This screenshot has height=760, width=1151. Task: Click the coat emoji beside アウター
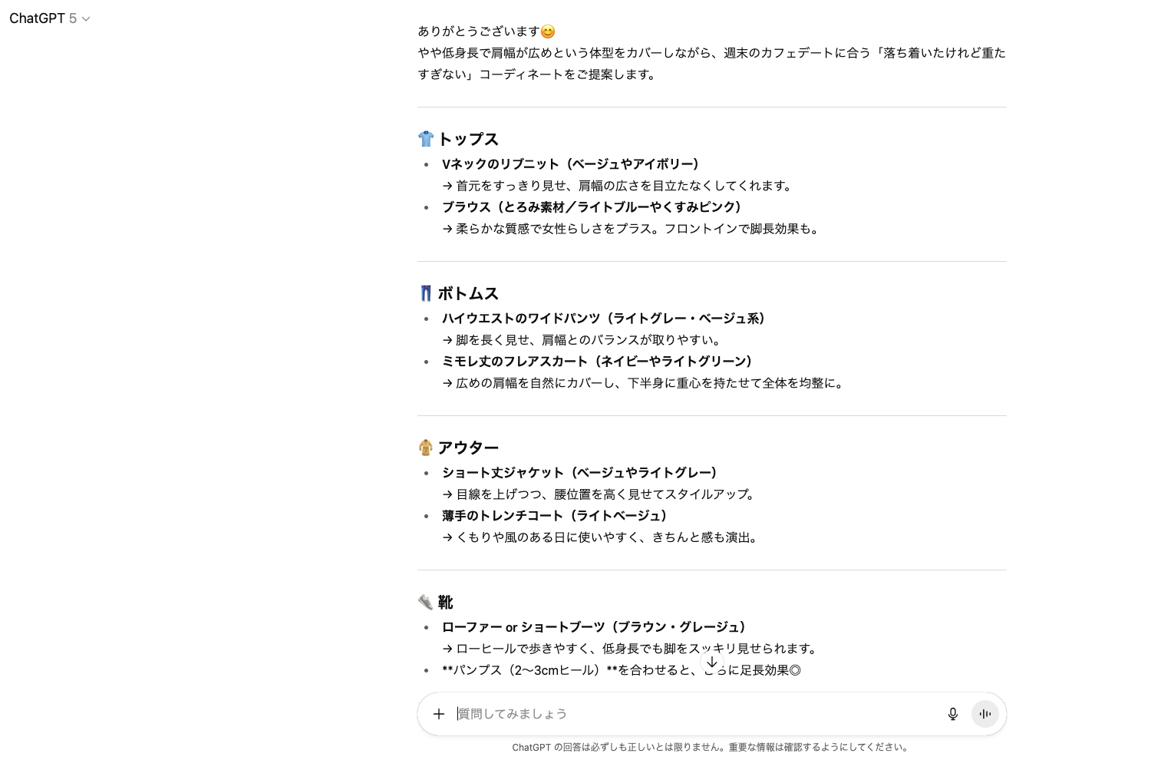[426, 447]
